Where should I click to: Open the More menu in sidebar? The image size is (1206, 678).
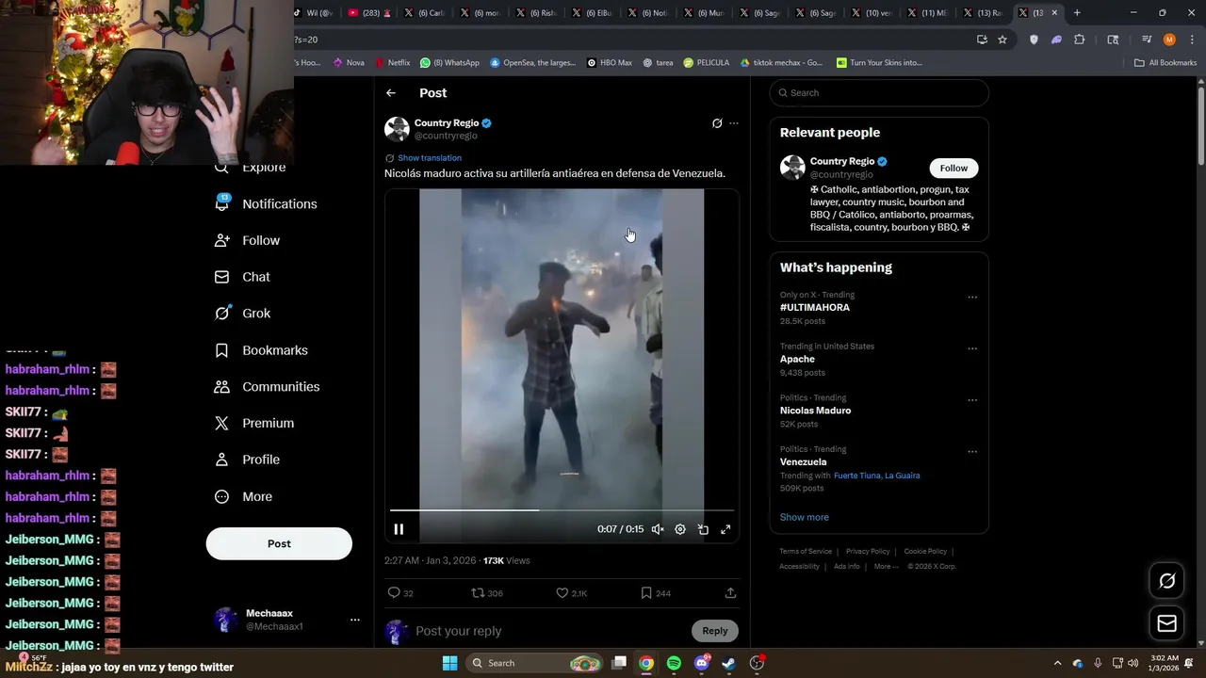[244, 496]
